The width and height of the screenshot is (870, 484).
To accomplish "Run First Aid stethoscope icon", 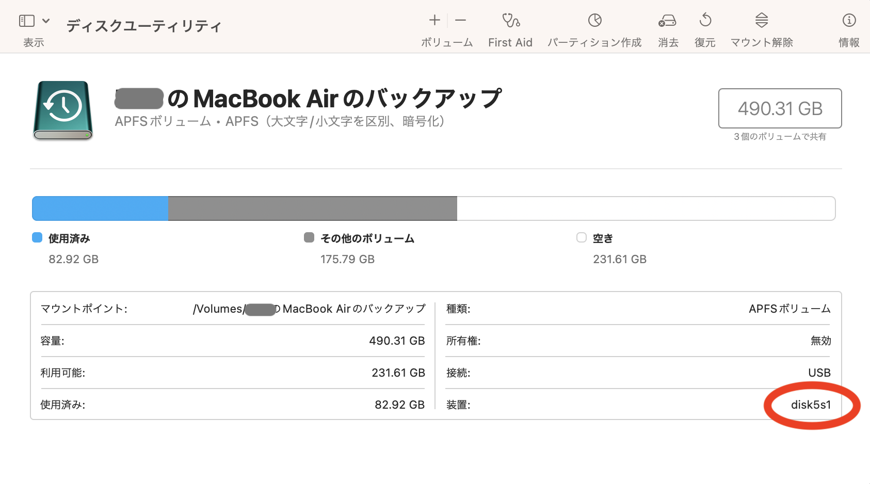I will pos(511,20).
